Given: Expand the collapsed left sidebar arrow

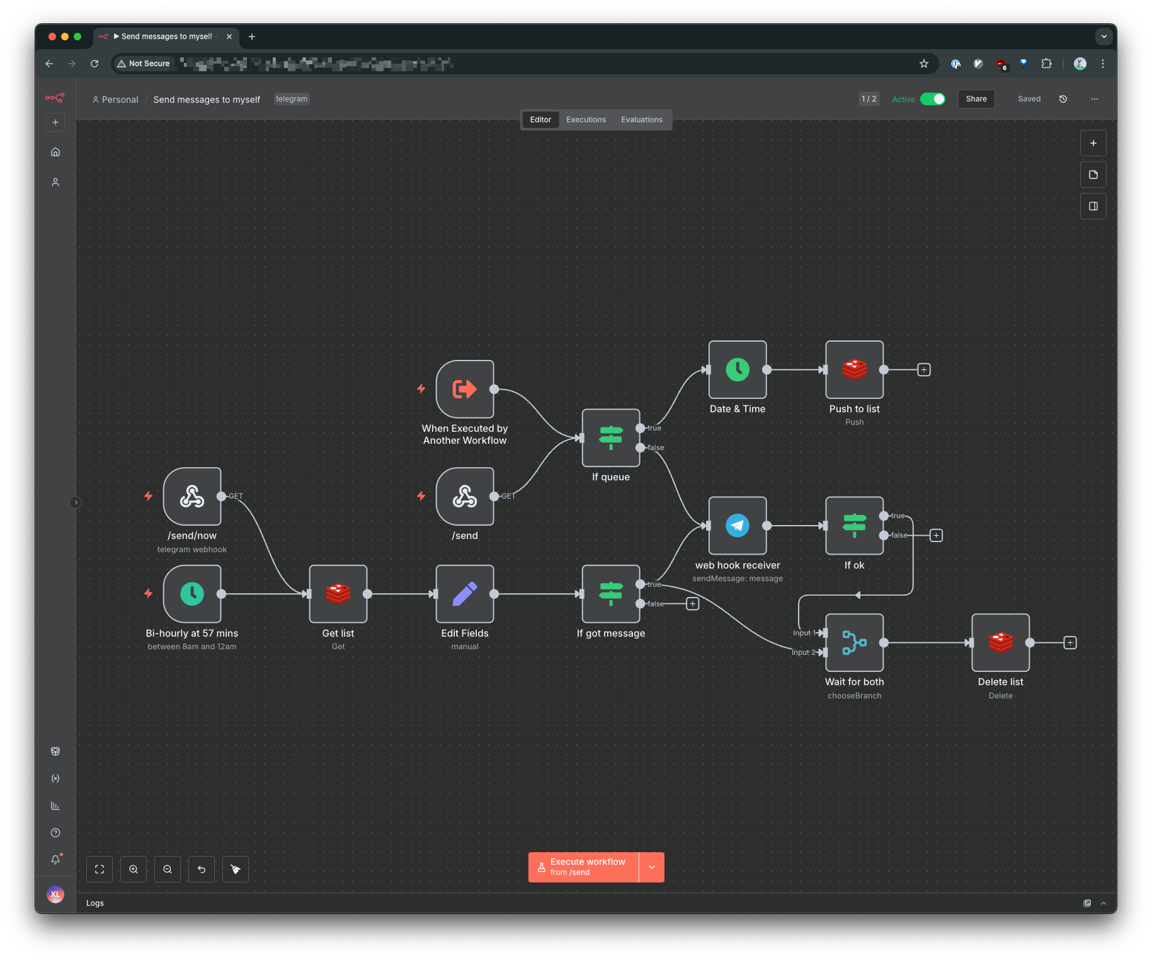Looking at the screenshot, I should tap(76, 502).
